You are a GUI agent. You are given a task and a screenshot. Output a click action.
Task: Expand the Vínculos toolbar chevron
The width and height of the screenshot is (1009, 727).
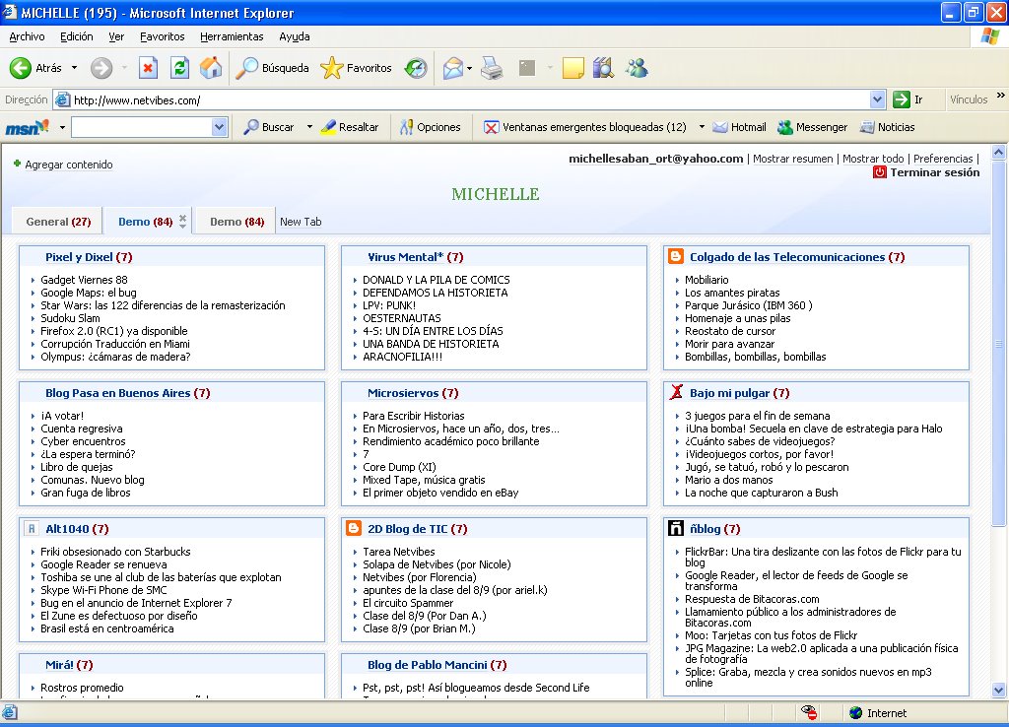pyautogui.click(x=1001, y=96)
